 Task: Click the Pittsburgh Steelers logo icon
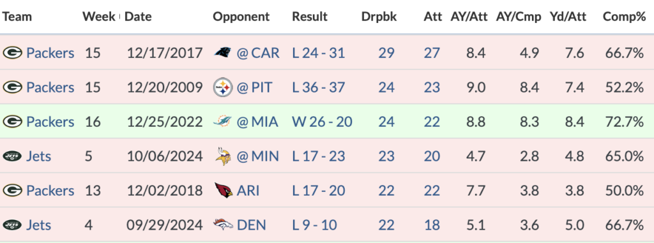223,87
